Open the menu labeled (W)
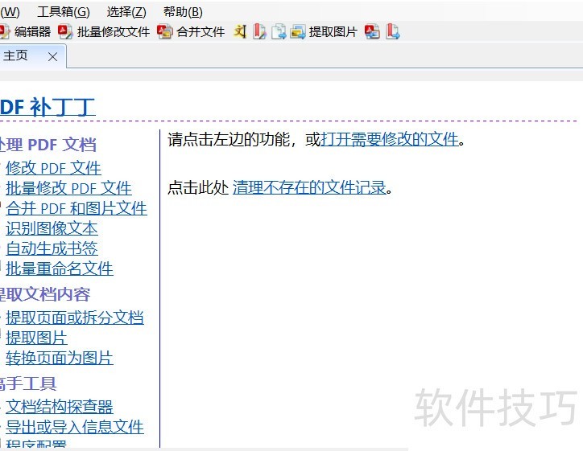Viewport: 583px width, 451px height. tap(10, 12)
